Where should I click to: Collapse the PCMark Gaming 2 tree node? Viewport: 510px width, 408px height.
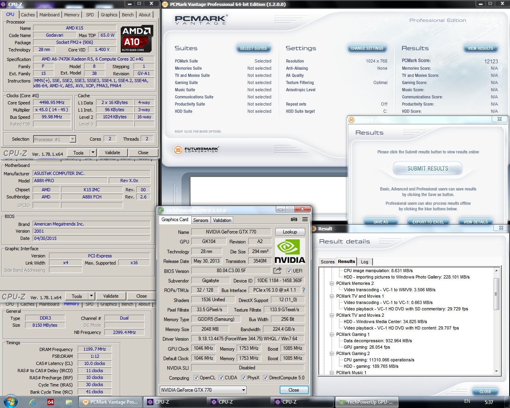(x=331, y=354)
